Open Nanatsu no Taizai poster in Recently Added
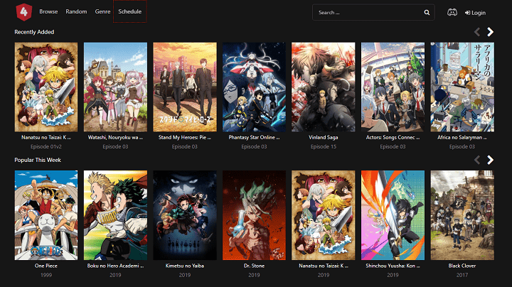 tap(46, 87)
